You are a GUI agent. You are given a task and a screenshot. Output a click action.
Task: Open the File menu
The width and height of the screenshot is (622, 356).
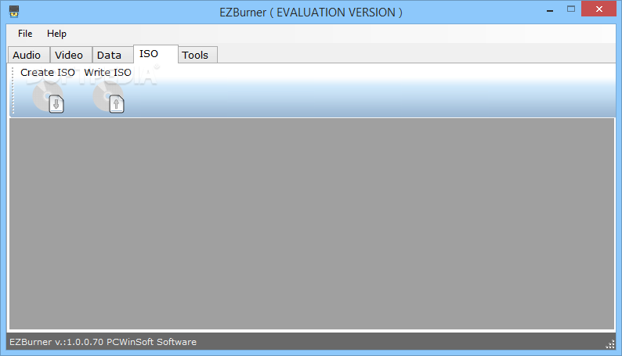25,34
